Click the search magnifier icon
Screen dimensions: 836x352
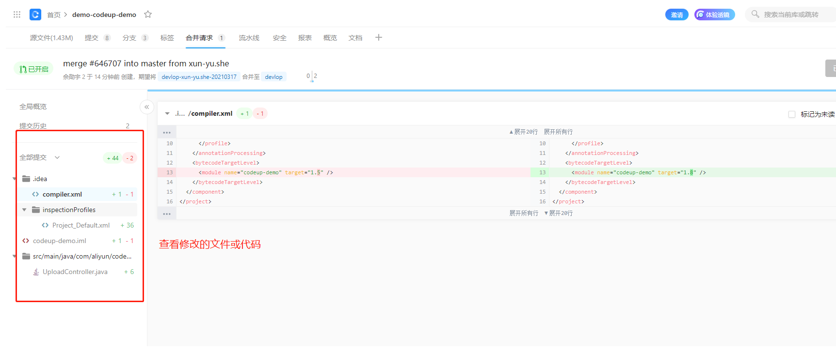point(755,15)
